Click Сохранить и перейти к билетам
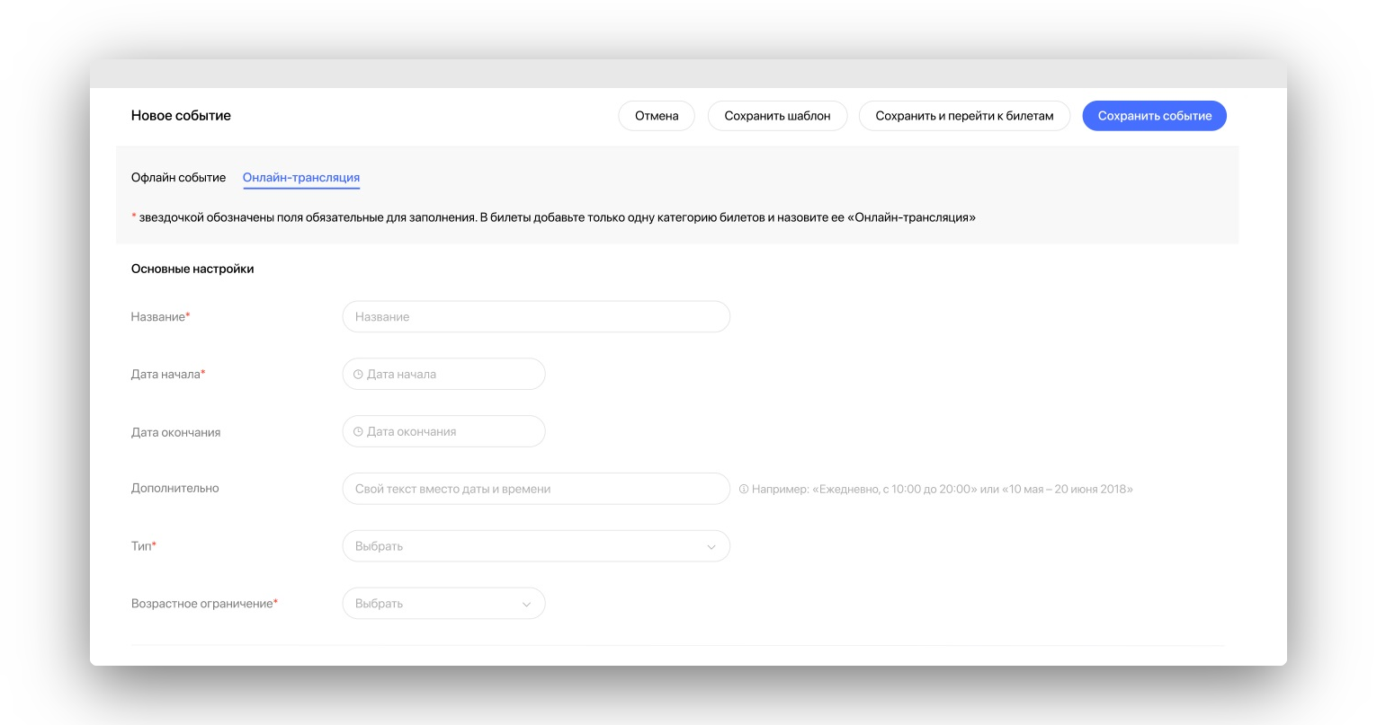This screenshot has width=1377, height=725. click(x=964, y=116)
